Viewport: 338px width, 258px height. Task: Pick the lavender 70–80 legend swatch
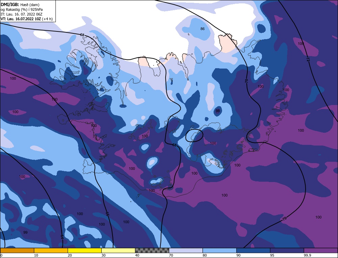coord(186,250)
